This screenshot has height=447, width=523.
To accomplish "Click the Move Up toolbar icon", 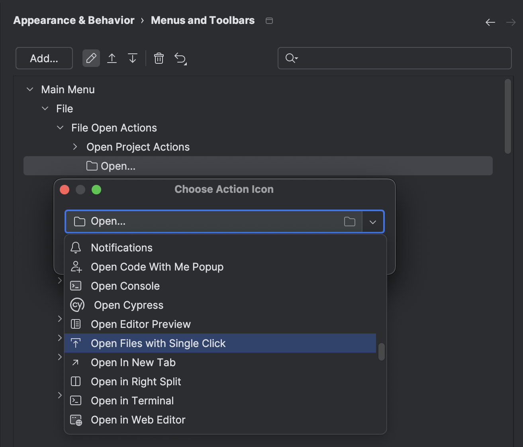I will point(112,58).
